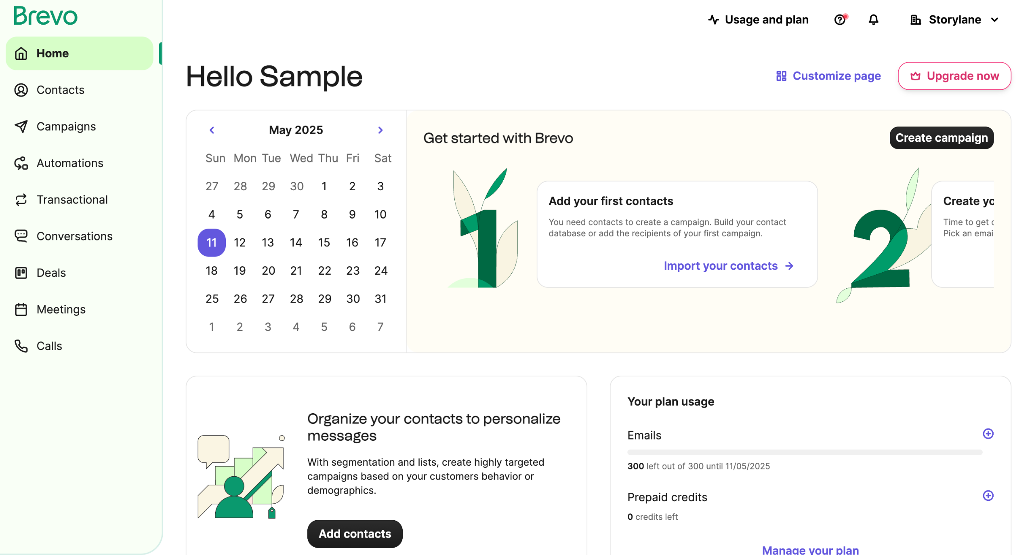
Task: Add more emails with plus icon
Action: click(x=988, y=434)
